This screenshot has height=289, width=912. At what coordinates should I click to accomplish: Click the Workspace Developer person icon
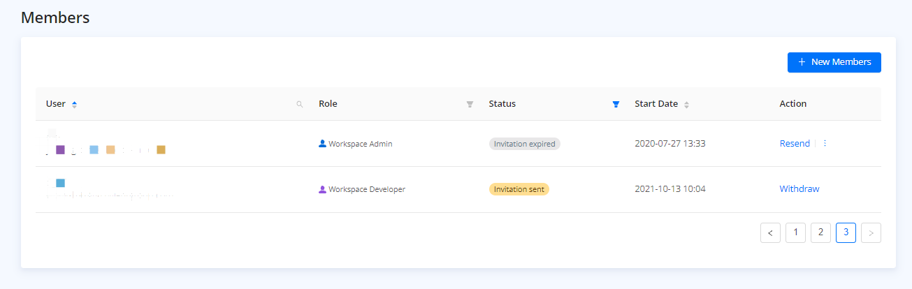(322, 189)
